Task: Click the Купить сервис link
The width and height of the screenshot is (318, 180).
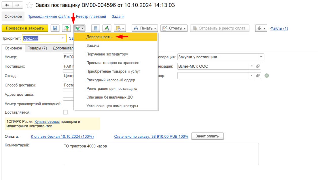Action: pos(47,121)
